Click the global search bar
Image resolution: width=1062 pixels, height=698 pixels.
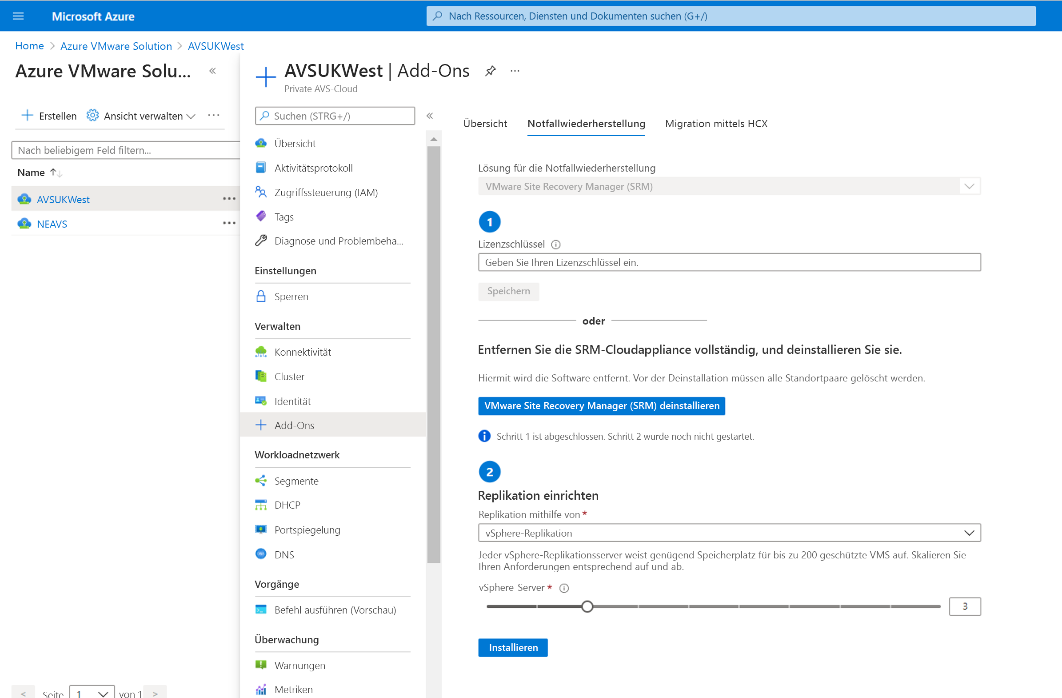click(x=731, y=16)
